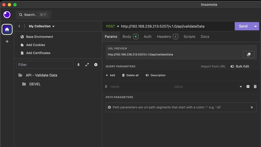
Task: Click the Filter input field
Action: 45,65
